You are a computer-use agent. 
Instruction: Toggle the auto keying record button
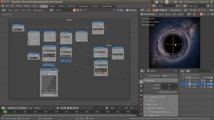(58, 108)
